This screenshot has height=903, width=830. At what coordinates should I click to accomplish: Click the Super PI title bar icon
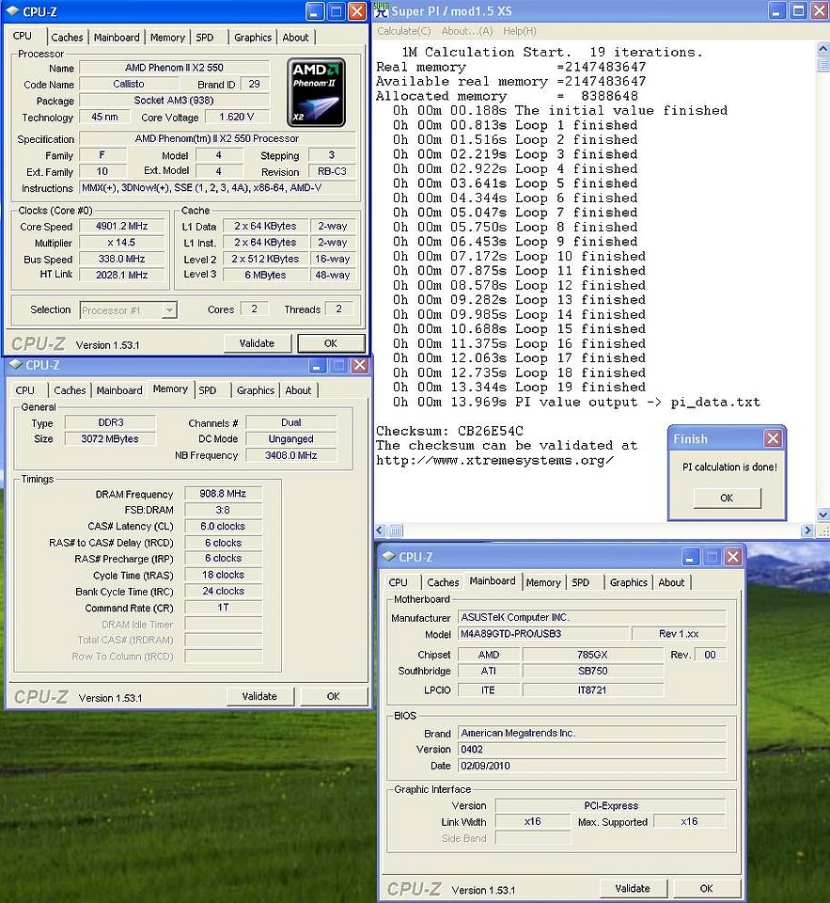[381, 10]
